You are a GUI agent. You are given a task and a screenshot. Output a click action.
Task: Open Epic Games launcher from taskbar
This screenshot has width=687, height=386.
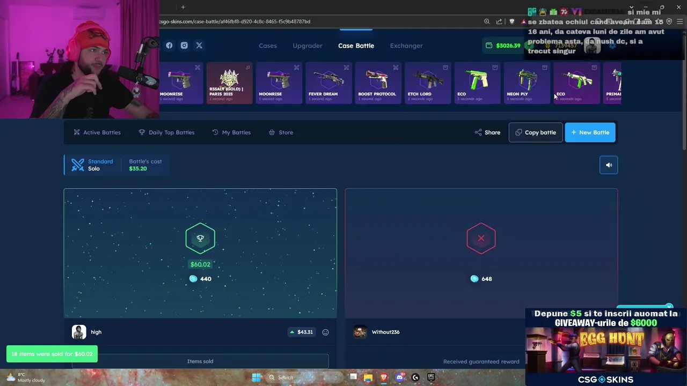click(431, 377)
